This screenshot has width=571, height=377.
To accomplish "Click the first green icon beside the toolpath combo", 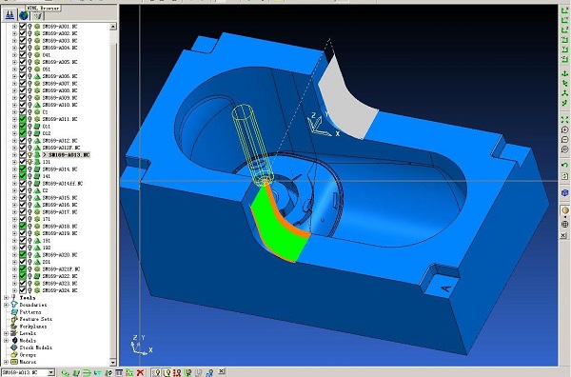I will click(65, 372).
